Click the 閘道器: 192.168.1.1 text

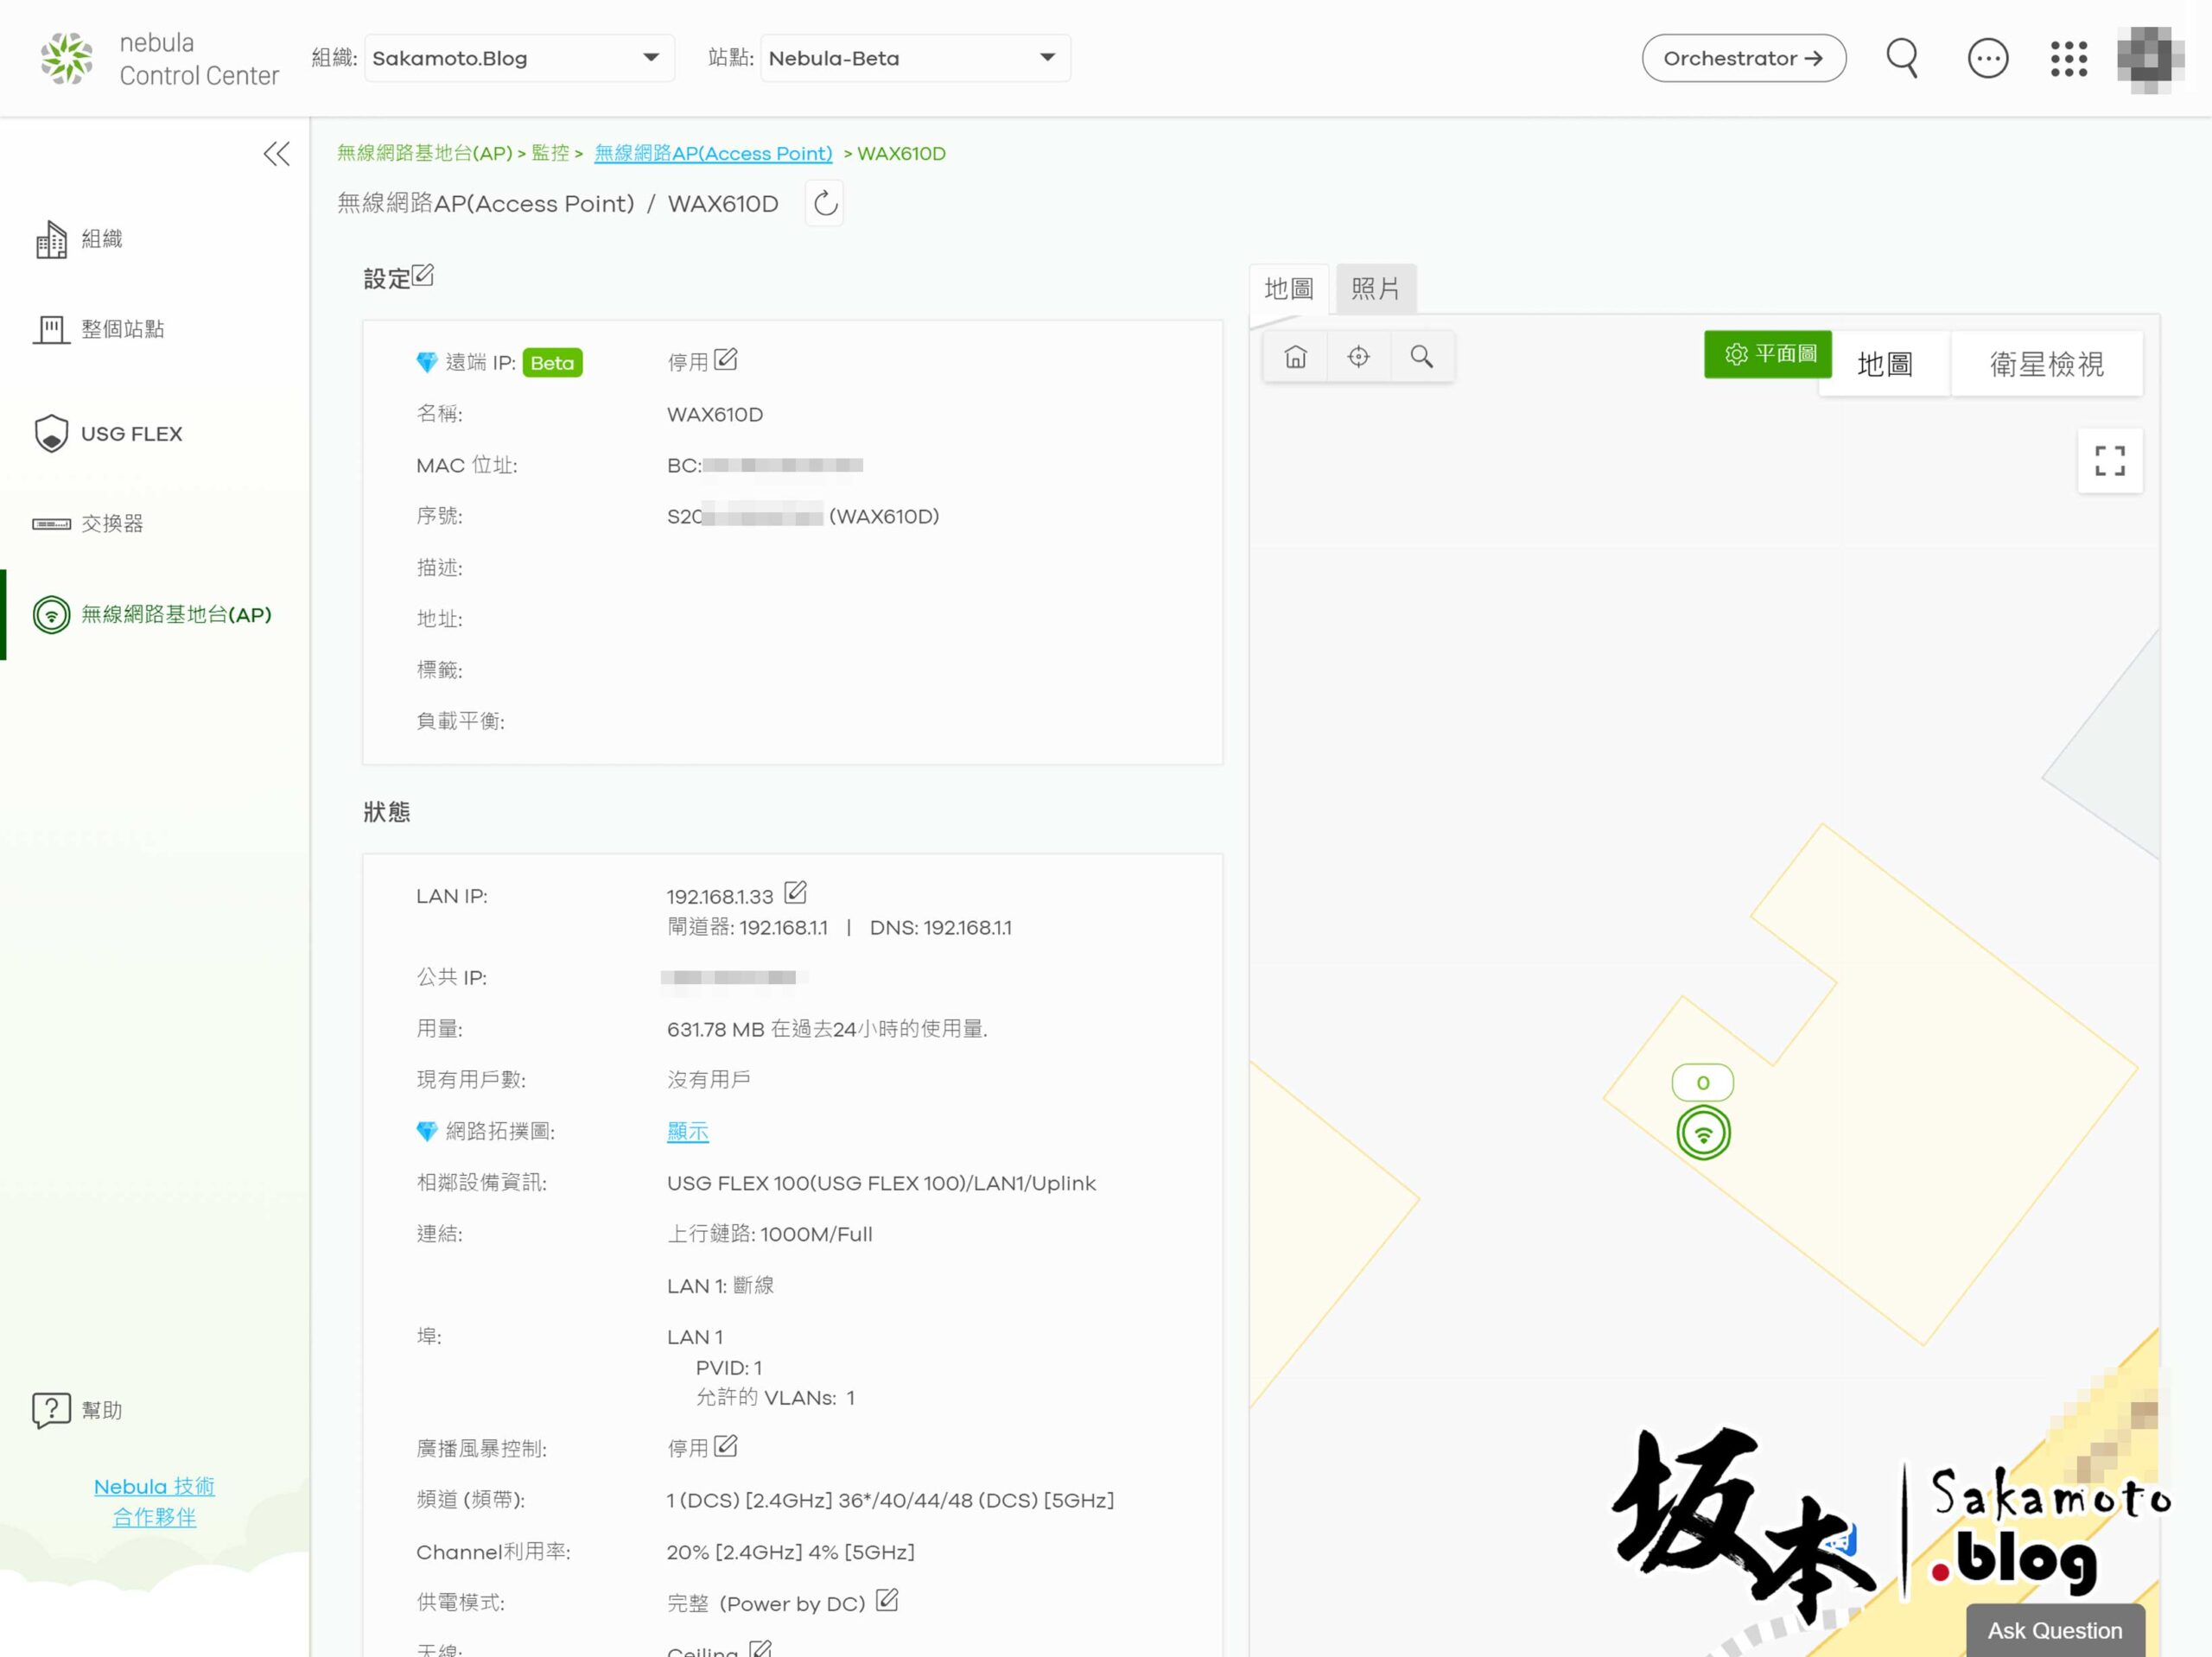click(x=748, y=927)
